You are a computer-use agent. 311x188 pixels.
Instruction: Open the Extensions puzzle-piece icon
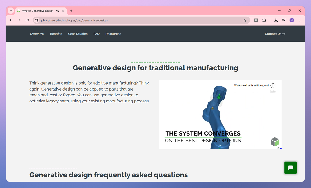point(264,20)
